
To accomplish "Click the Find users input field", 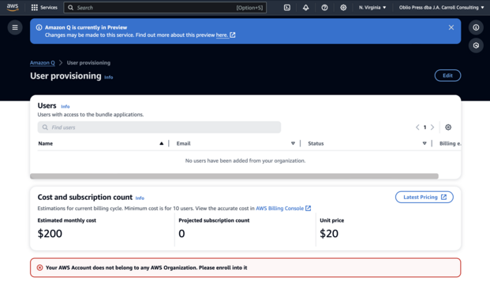I will pos(159,128).
